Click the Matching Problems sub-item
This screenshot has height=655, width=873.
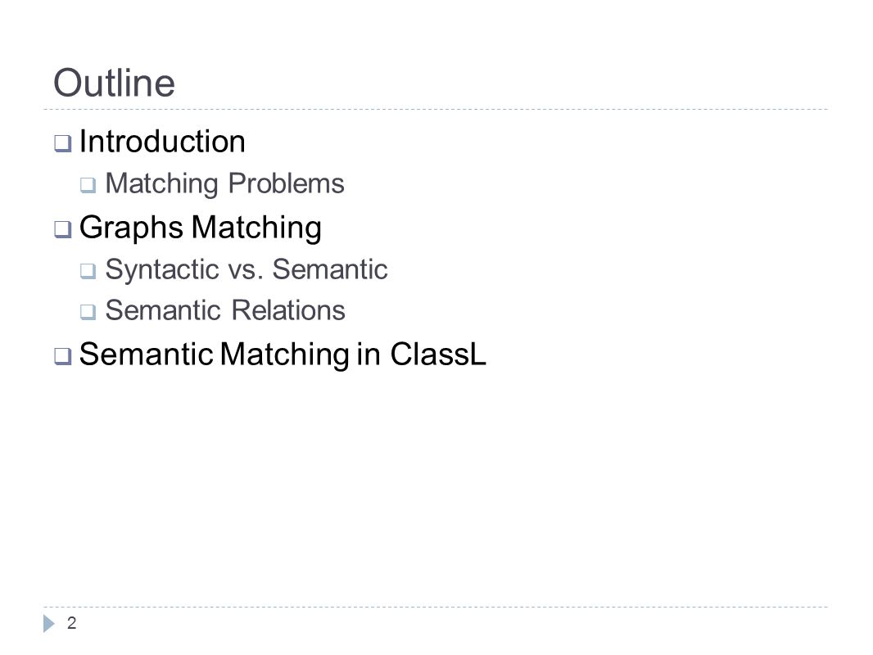(x=225, y=184)
